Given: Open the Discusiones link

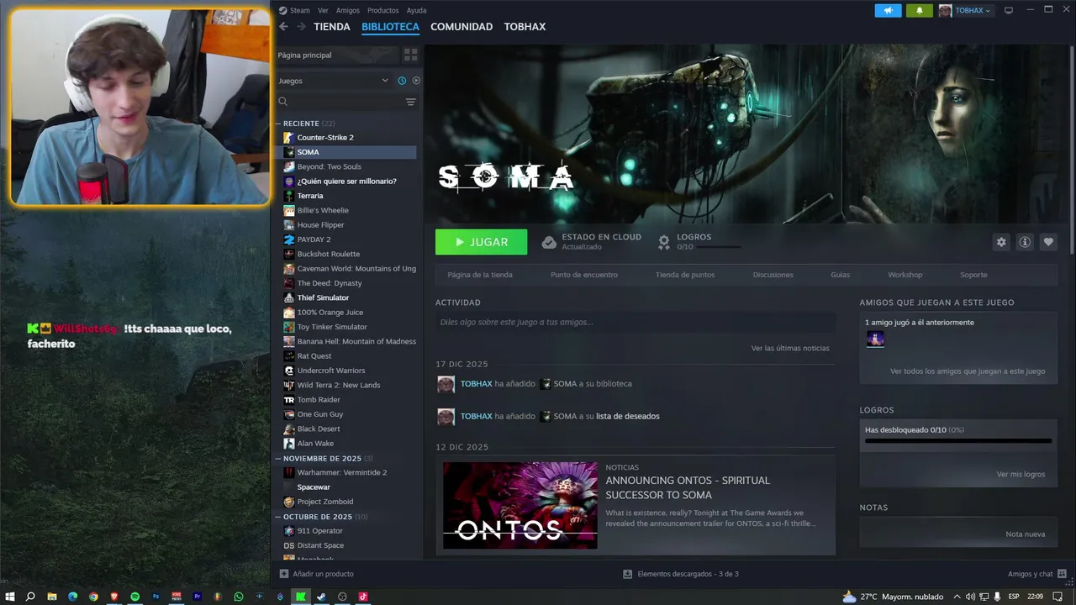Looking at the screenshot, I should point(773,275).
